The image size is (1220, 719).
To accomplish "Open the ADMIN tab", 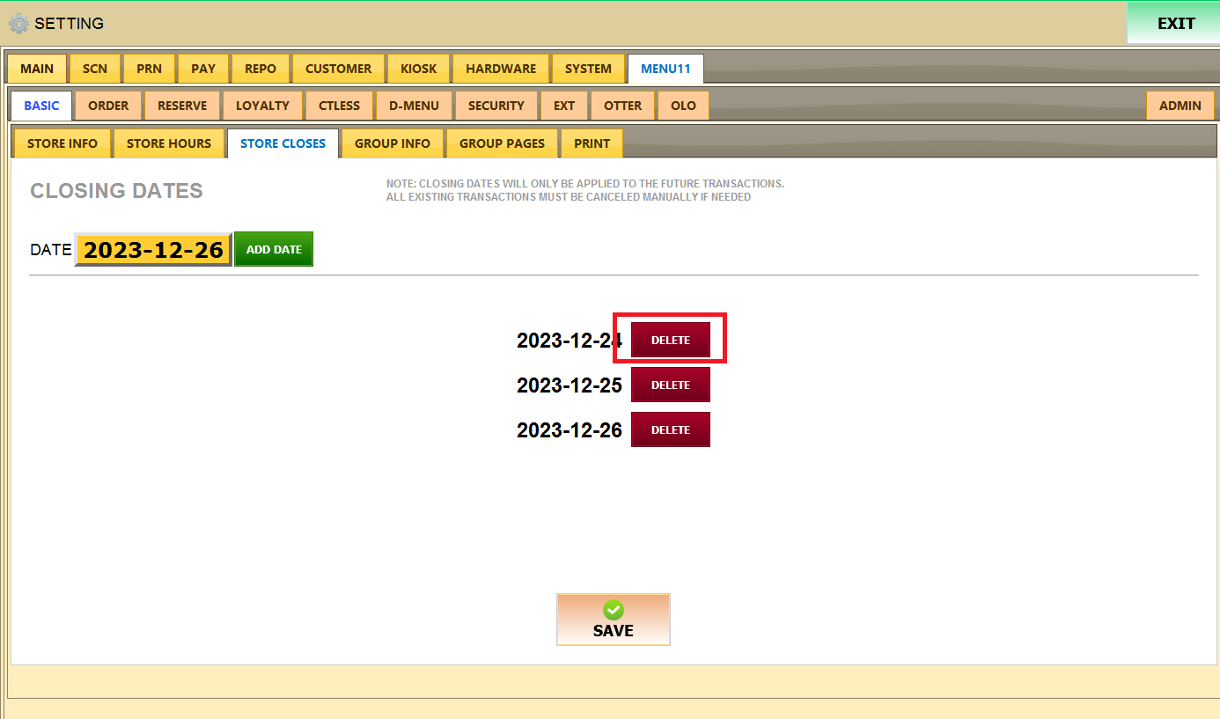I will (x=1180, y=106).
